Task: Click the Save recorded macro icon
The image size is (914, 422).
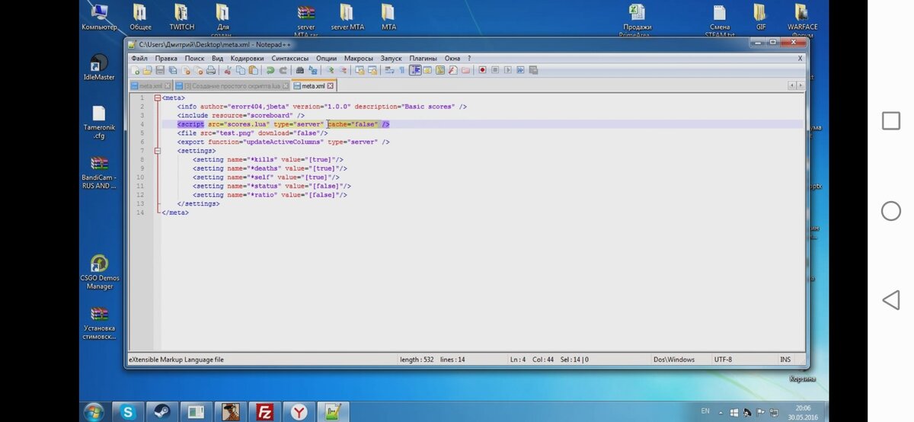Action: (x=533, y=70)
